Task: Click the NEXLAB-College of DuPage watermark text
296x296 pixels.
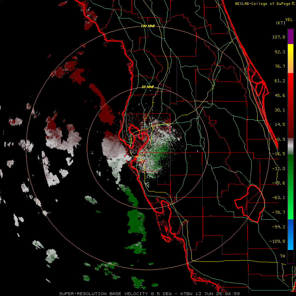Action: (265, 4)
